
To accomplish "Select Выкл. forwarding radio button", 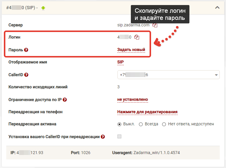I will [x=119, y=124].
